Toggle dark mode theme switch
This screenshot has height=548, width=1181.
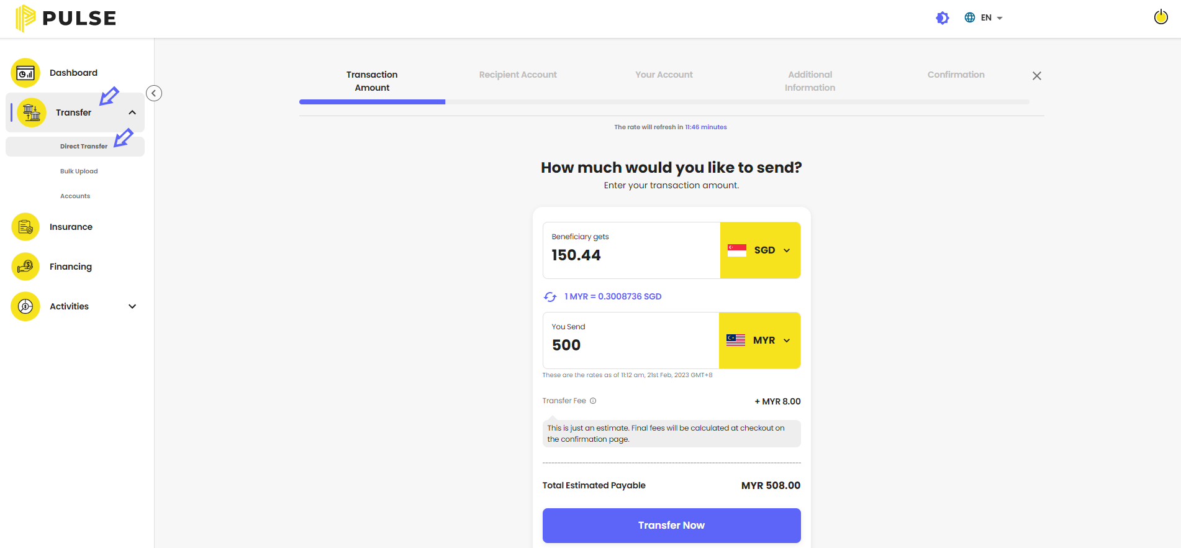coord(943,18)
